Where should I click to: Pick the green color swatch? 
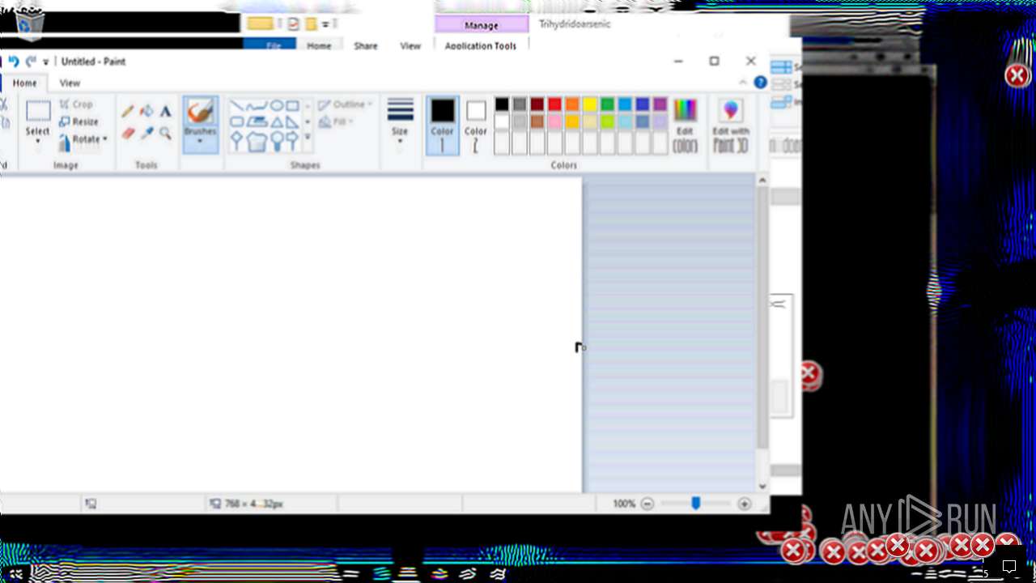tap(608, 104)
